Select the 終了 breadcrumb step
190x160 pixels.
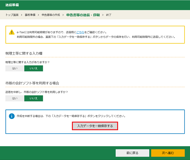tap(109, 15)
